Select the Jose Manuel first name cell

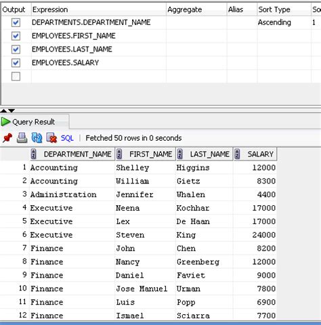[x=145, y=288]
